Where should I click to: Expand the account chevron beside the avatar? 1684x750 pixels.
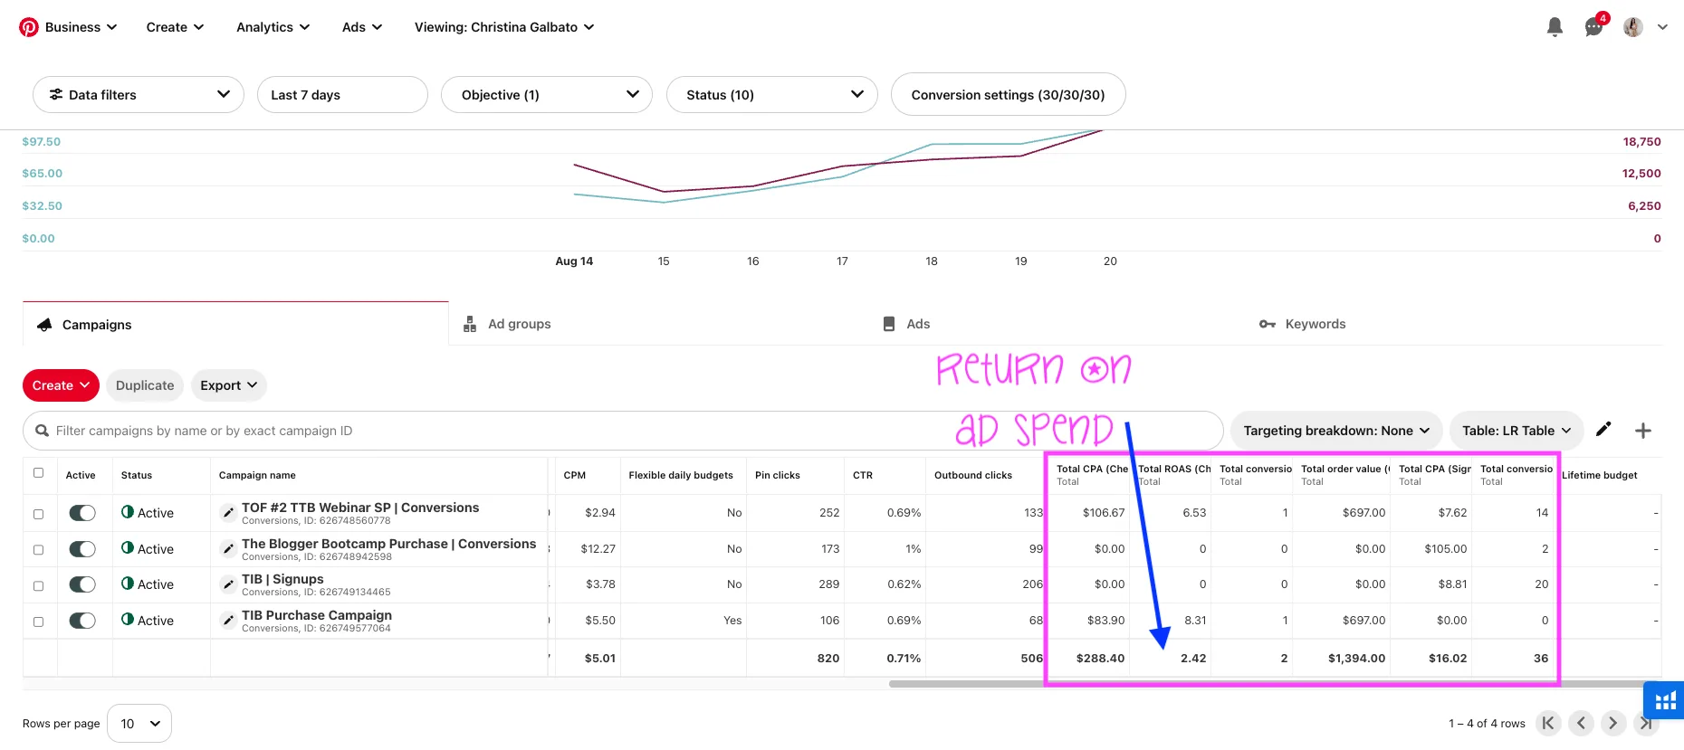tap(1662, 27)
